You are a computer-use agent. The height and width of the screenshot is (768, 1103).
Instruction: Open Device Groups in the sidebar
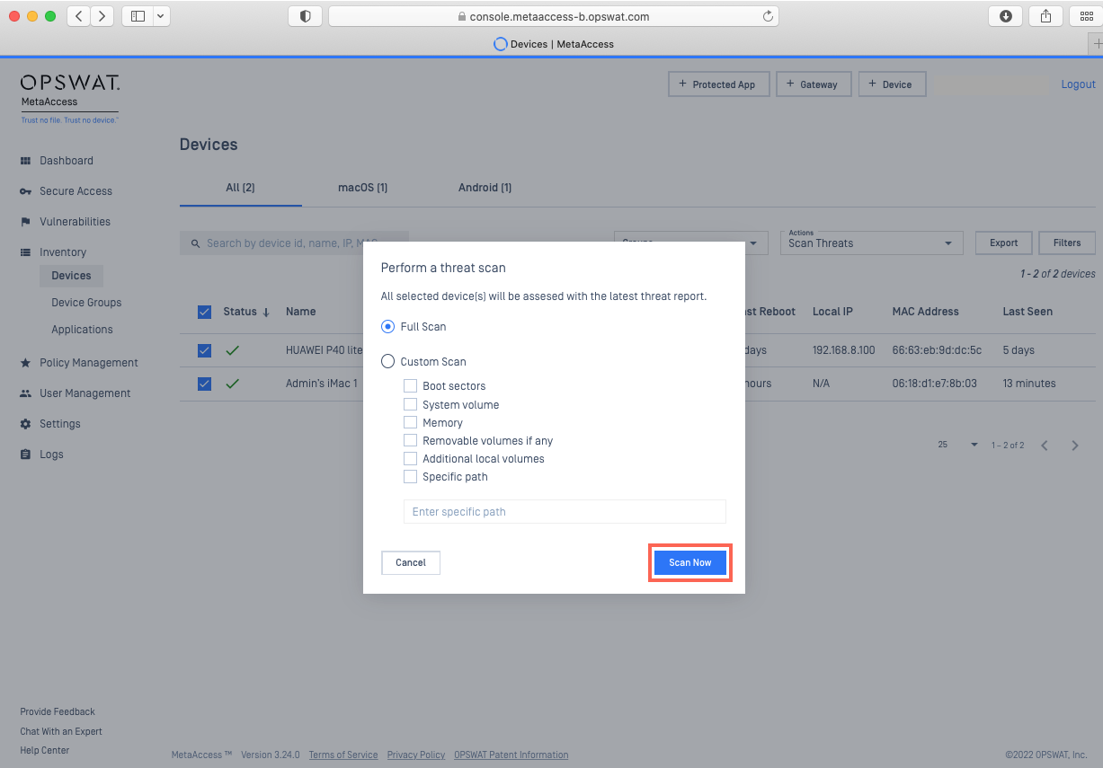point(86,303)
